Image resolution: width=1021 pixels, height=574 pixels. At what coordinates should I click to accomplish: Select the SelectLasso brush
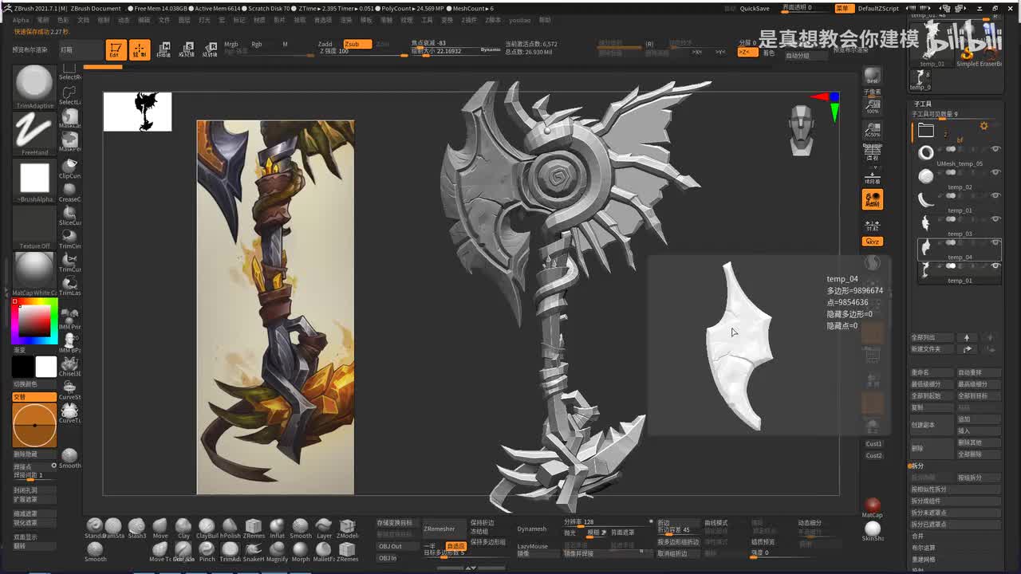[x=69, y=95]
